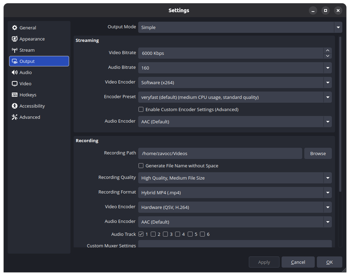This screenshot has height=276, width=350.
Task: Click the Custom Muxer Settings field
Action: [x=235, y=244]
